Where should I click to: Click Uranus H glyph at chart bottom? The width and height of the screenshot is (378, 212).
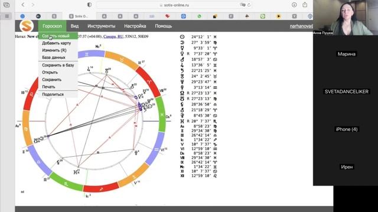tap(76, 172)
